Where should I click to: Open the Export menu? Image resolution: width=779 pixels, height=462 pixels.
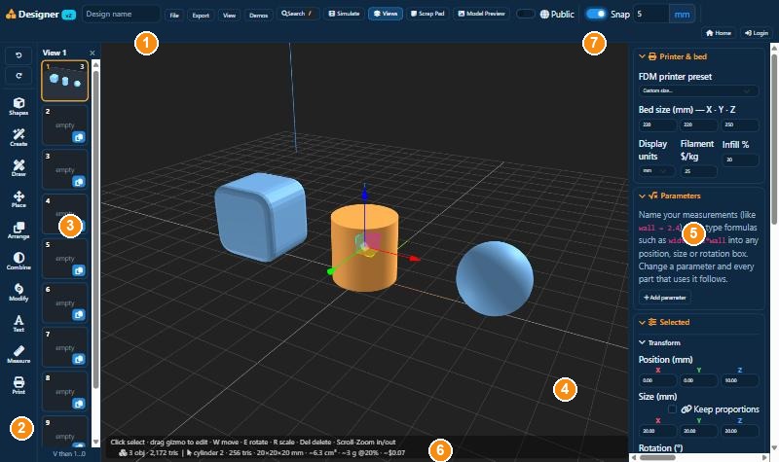(201, 15)
